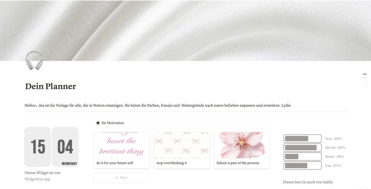The image size is (371, 189).
Task: Open the 'do it for your future self' card
Action: point(122,150)
